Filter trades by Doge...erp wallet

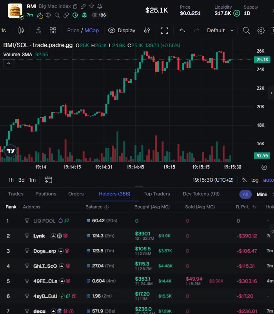tap(27, 251)
